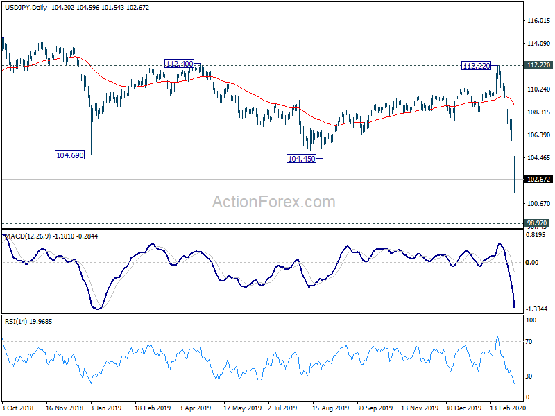Click the USDJPY,Daily chart title
This screenshot has width=555, height=416.
[x=26, y=8]
